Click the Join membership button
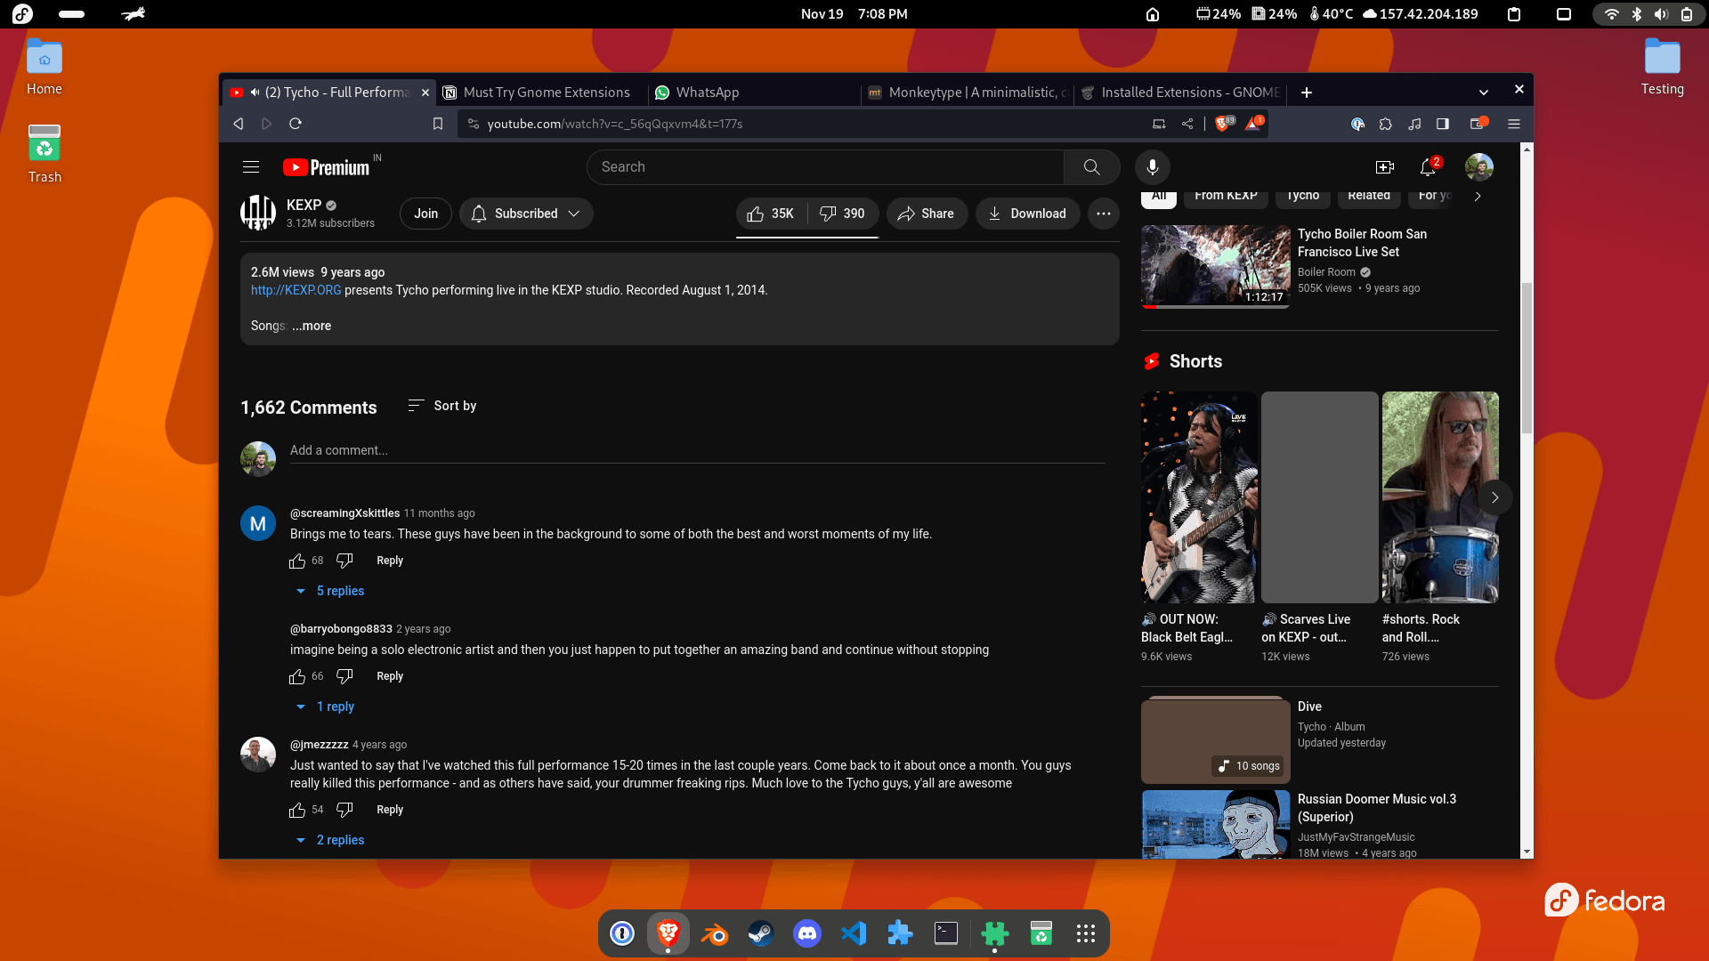Image resolution: width=1709 pixels, height=961 pixels. [425, 214]
